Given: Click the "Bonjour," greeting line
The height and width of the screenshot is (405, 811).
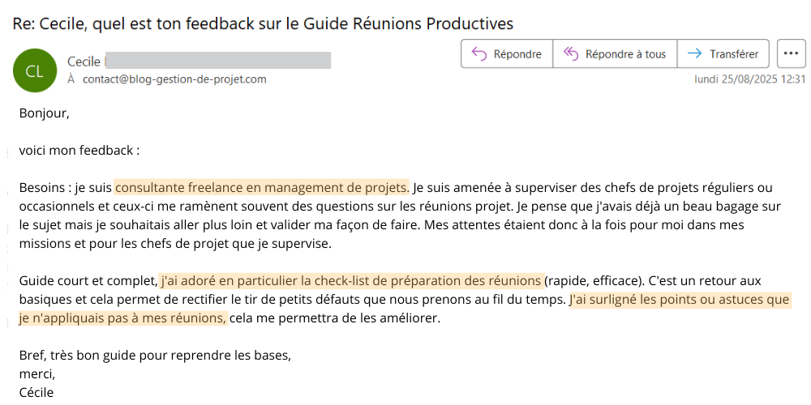Looking at the screenshot, I should pos(44,113).
